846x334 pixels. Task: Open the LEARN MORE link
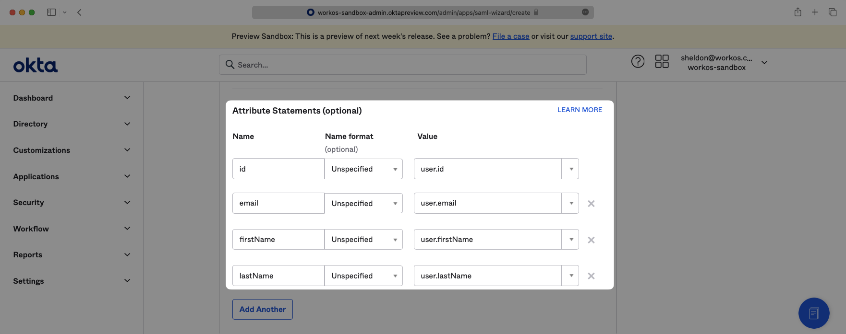580,110
